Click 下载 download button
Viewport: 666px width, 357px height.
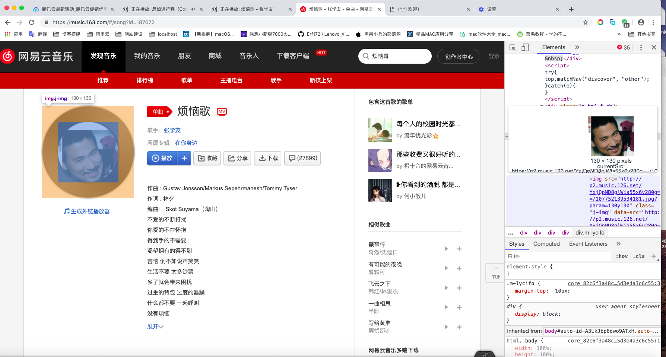pos(268,158)
